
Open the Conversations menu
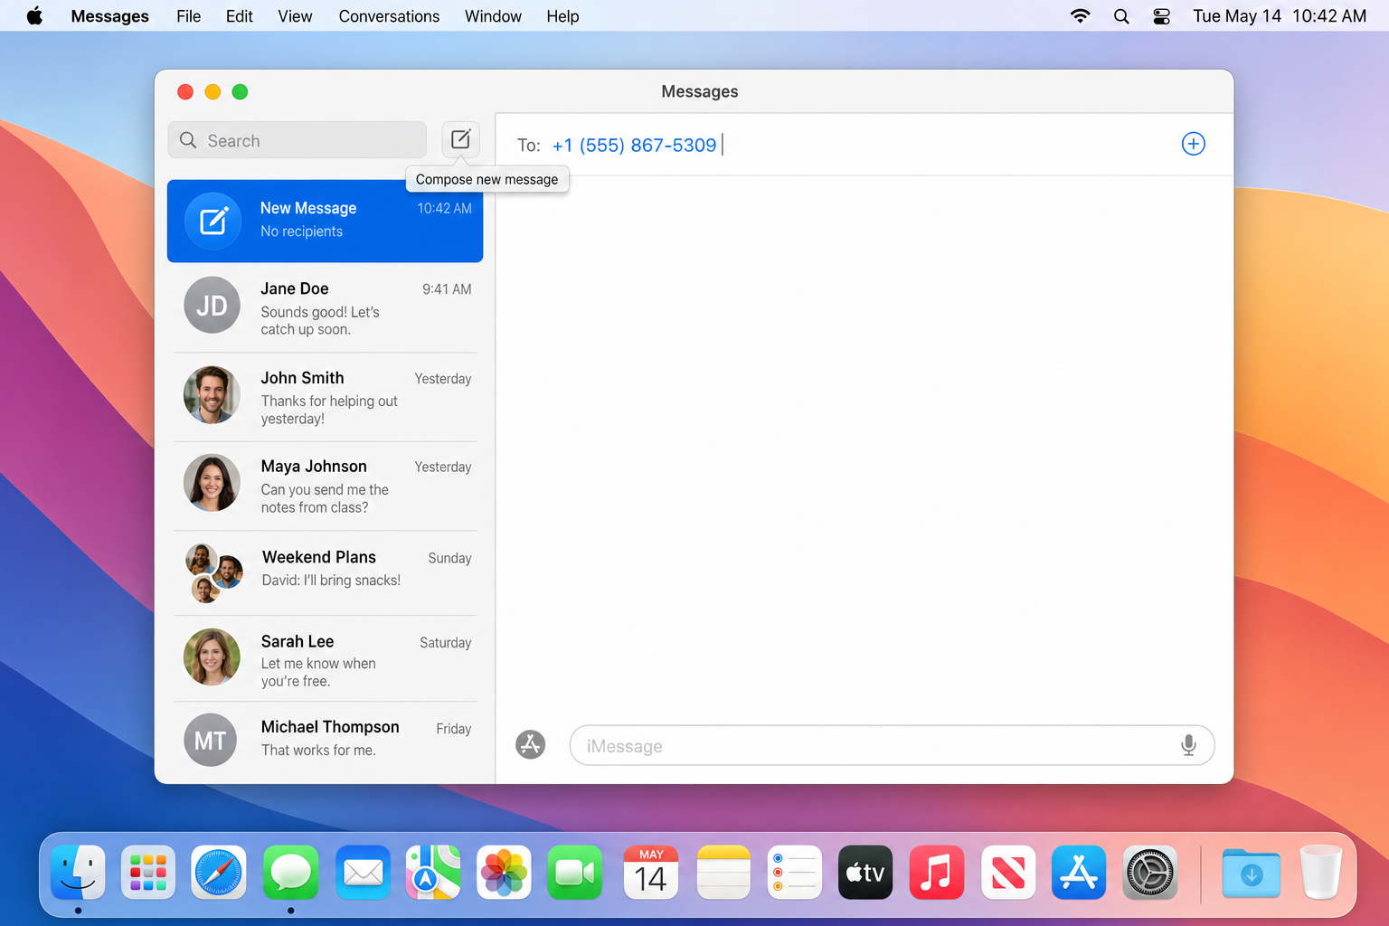pos(389,16)
